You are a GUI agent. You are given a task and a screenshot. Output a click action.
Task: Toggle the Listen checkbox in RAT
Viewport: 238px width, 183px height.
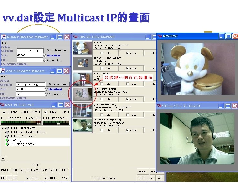click(x=4, y=112)
